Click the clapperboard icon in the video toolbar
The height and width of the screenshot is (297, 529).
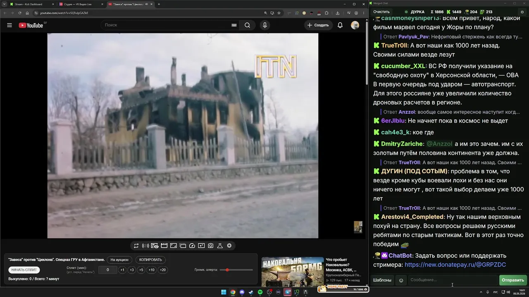164,246
